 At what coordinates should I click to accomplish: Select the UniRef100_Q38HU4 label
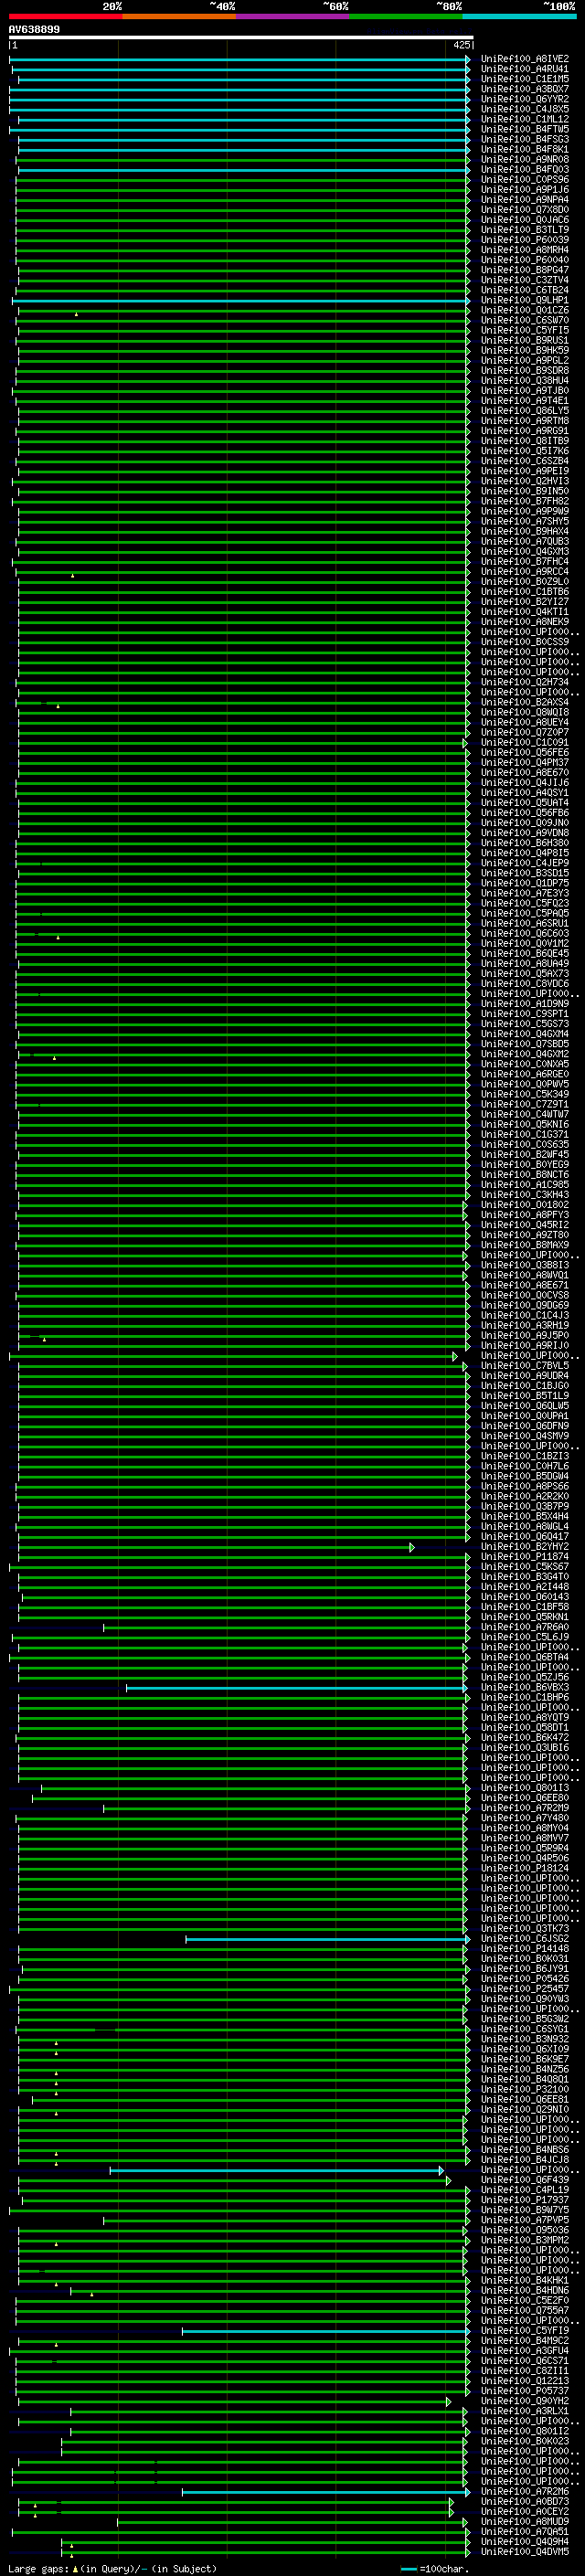[x=525, y=380]
